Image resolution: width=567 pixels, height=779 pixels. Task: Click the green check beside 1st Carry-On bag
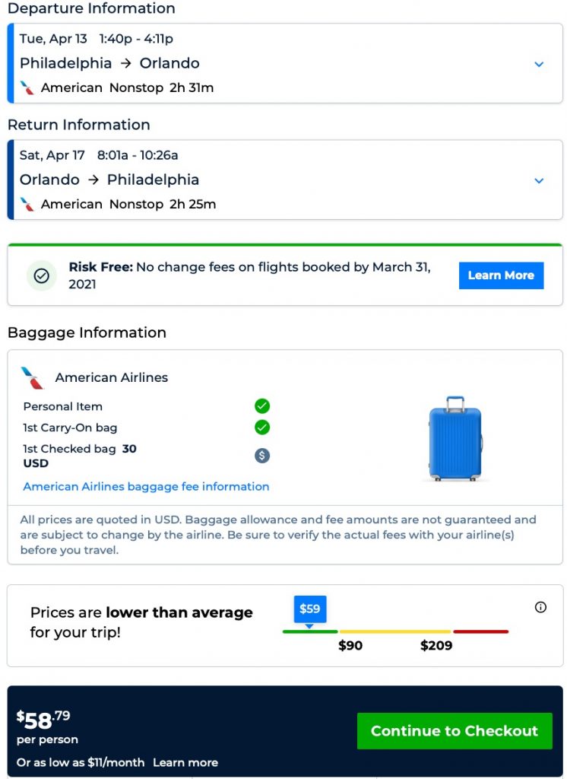pyautogui.click(x=262, y=428)
